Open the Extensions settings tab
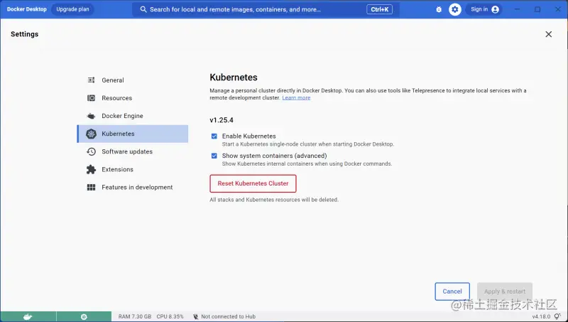 (133, 169)
